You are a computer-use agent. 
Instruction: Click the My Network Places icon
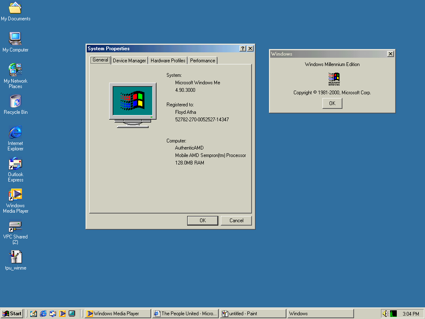(15, 70)
